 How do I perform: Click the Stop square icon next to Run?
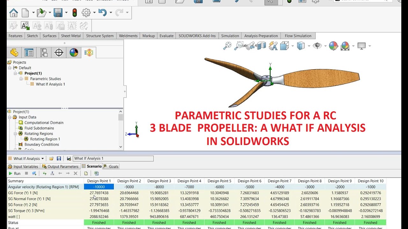26,173
